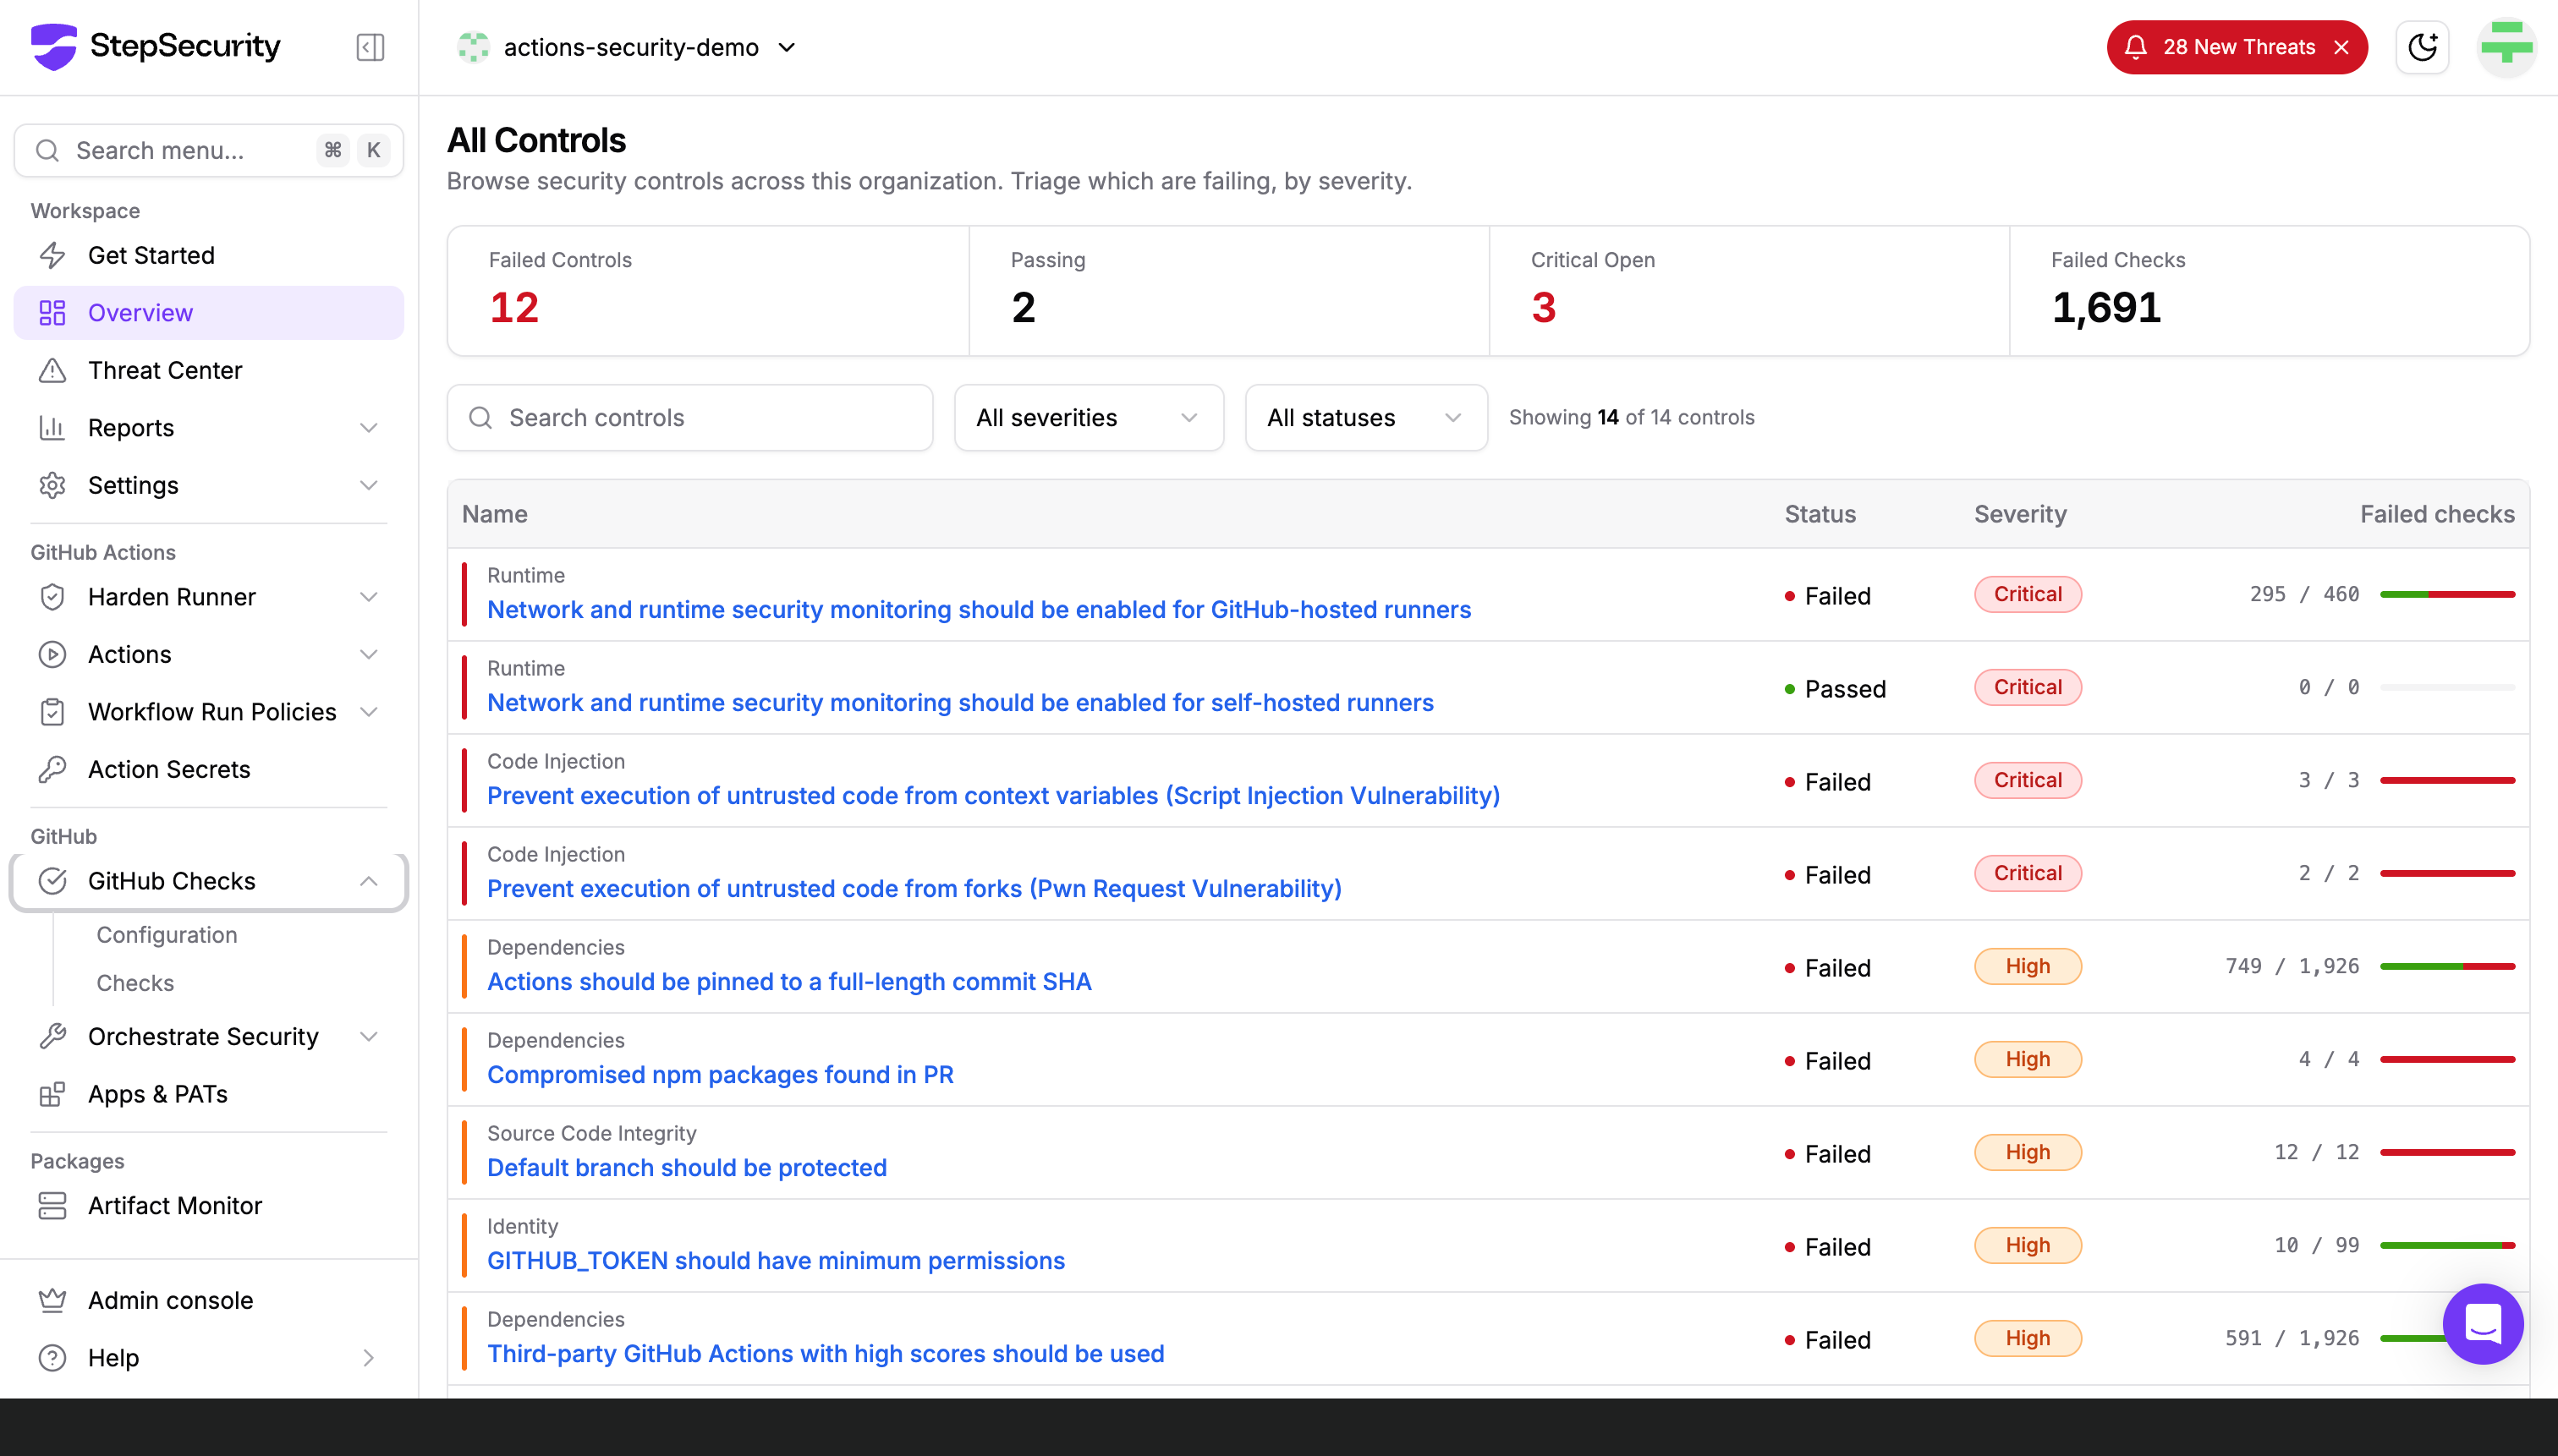Open Configuration under GitHub Checks

tap(167, 935)
